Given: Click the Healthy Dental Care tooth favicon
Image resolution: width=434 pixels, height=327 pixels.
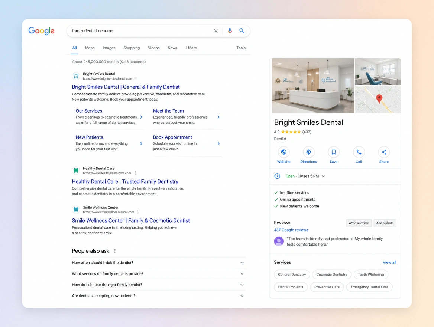Looking at the screenshot, I should (x=76, y=171).
